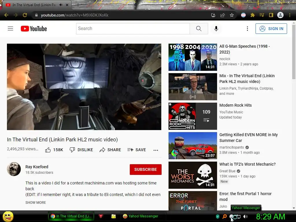Image resolution: width=296 pixels, height=222 pixels.
Task: Switch to Yahoo! Messenger taskbar button
Action: pyautogui.click(x=143, y=216)
